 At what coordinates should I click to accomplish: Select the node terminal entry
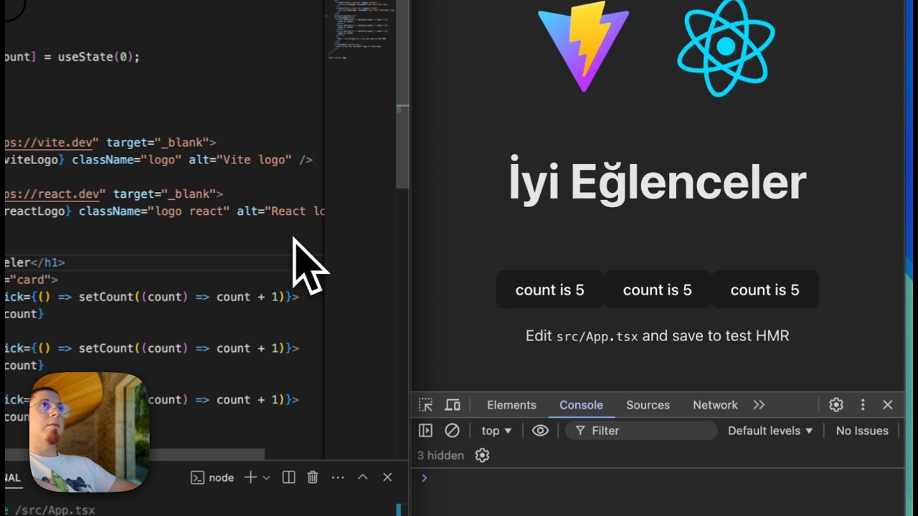[x=212, y=478]
